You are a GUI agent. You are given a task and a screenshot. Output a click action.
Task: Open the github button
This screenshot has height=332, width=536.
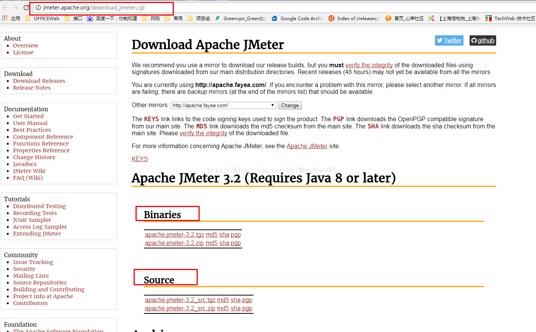pos(483,40)
